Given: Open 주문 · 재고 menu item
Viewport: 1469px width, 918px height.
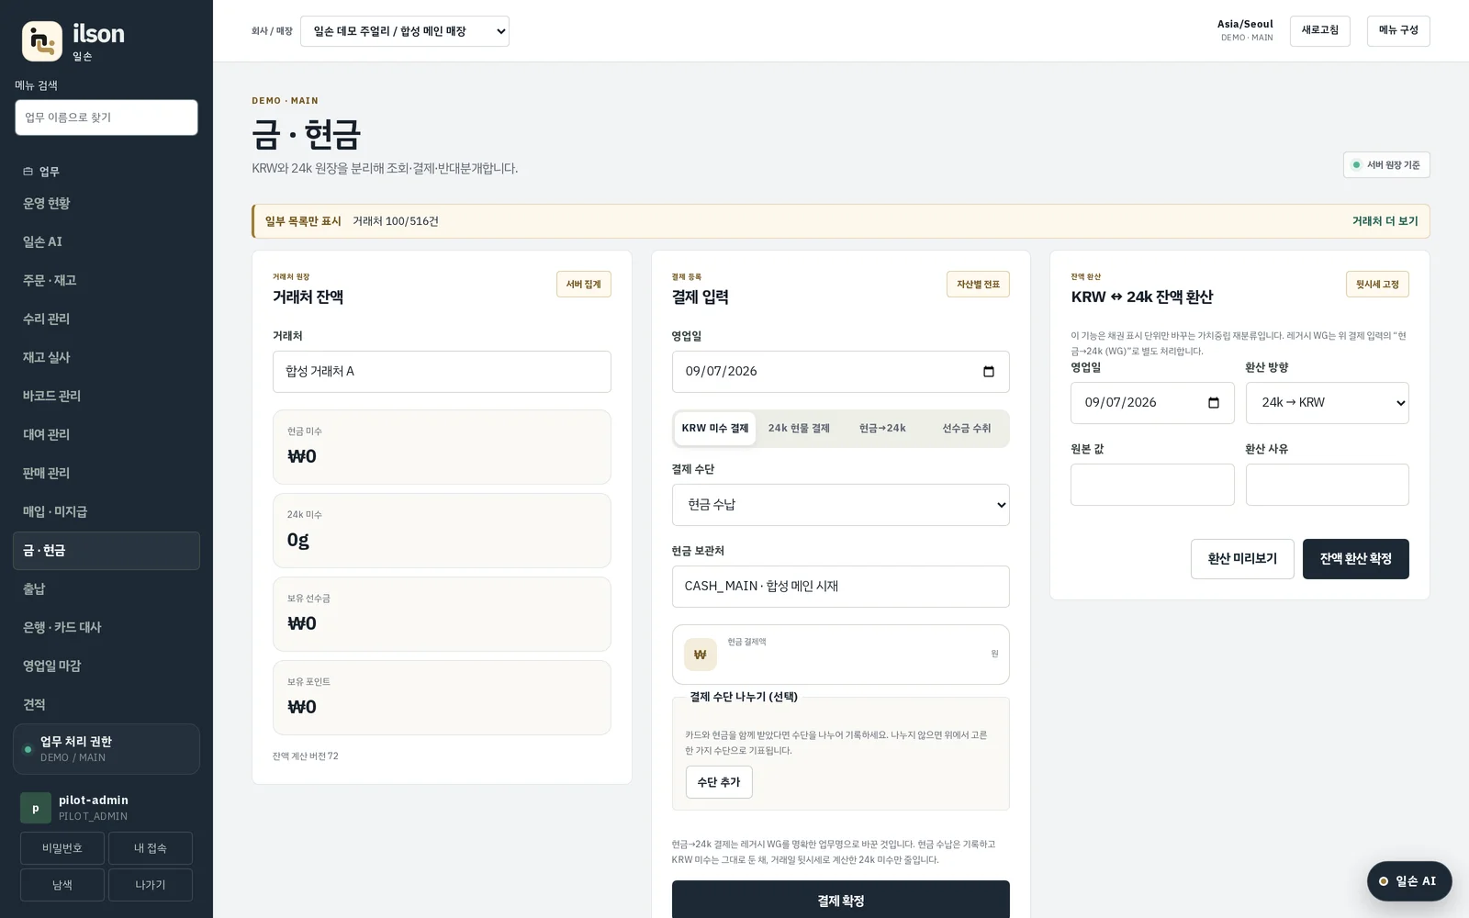Looking at the screenshot, I should click(107, 281).
